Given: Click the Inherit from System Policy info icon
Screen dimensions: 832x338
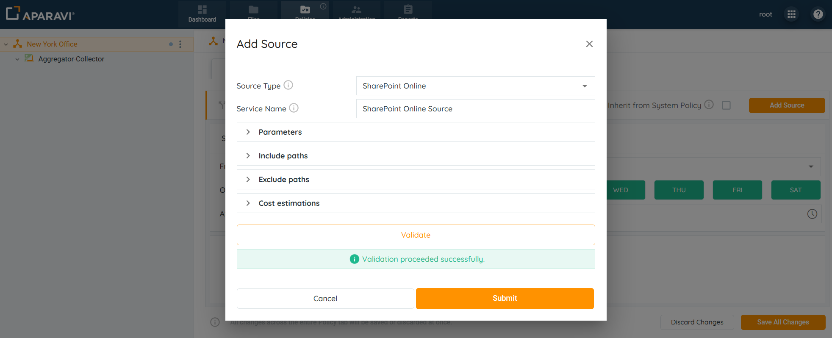Looking at the screenshot, I should (x=709, y=105).
